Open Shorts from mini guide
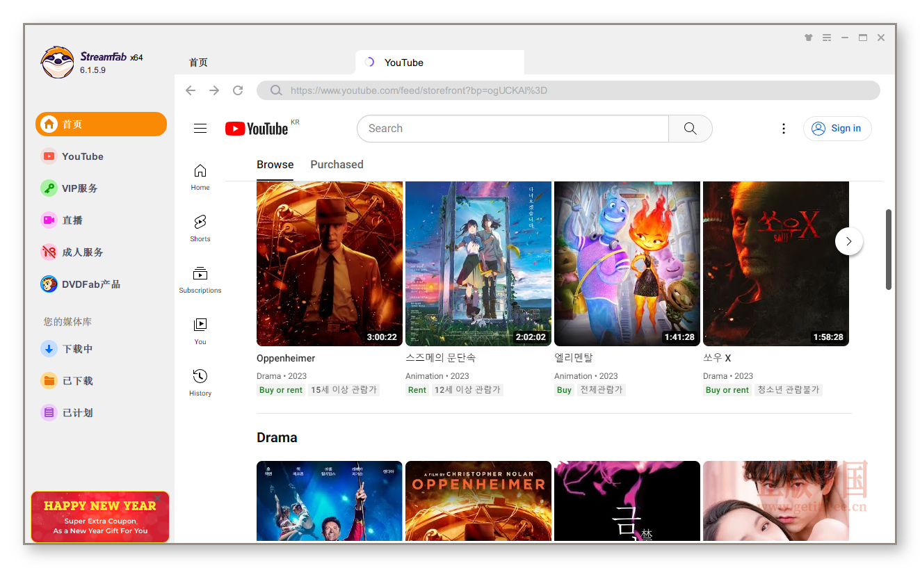The width and height of the screenshot is (920, 568). (x=200, y=229)
